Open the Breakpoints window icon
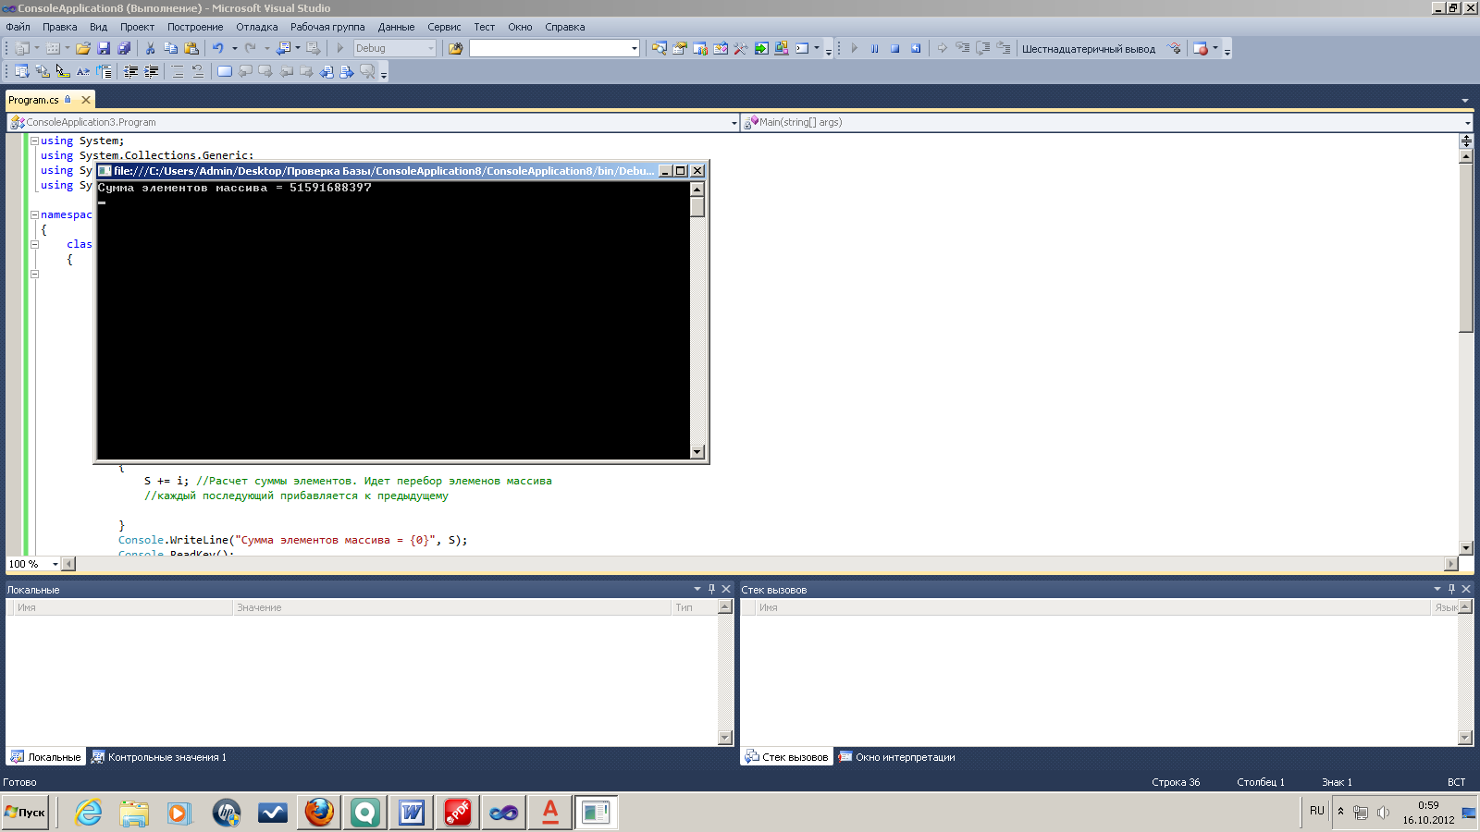Viewport: 1480px width, 832px height. (1201, 48)
